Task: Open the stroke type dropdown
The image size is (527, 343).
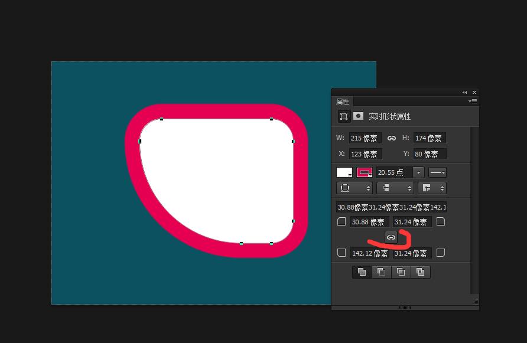Action: coord(437,172)
